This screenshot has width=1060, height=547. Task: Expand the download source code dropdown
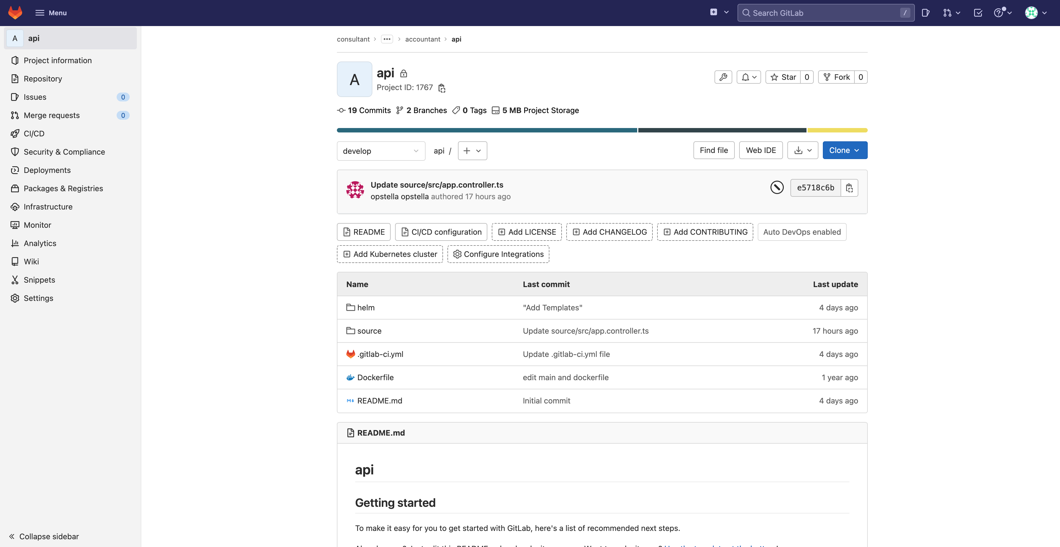[x=803, y=150]
